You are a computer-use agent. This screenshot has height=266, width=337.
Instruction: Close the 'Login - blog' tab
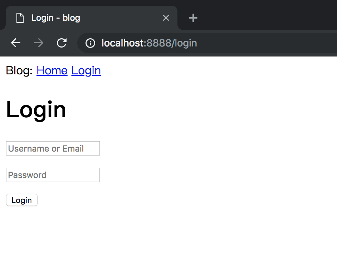[x=166, y=18]
